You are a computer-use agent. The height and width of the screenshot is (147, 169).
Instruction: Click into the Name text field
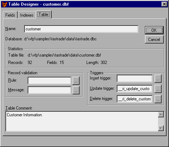click(x=81, y=29)
